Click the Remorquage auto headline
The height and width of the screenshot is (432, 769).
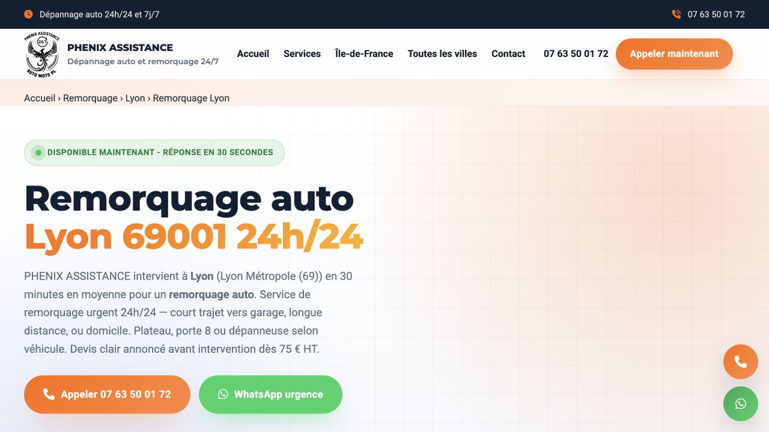click(x=189, y=199)
